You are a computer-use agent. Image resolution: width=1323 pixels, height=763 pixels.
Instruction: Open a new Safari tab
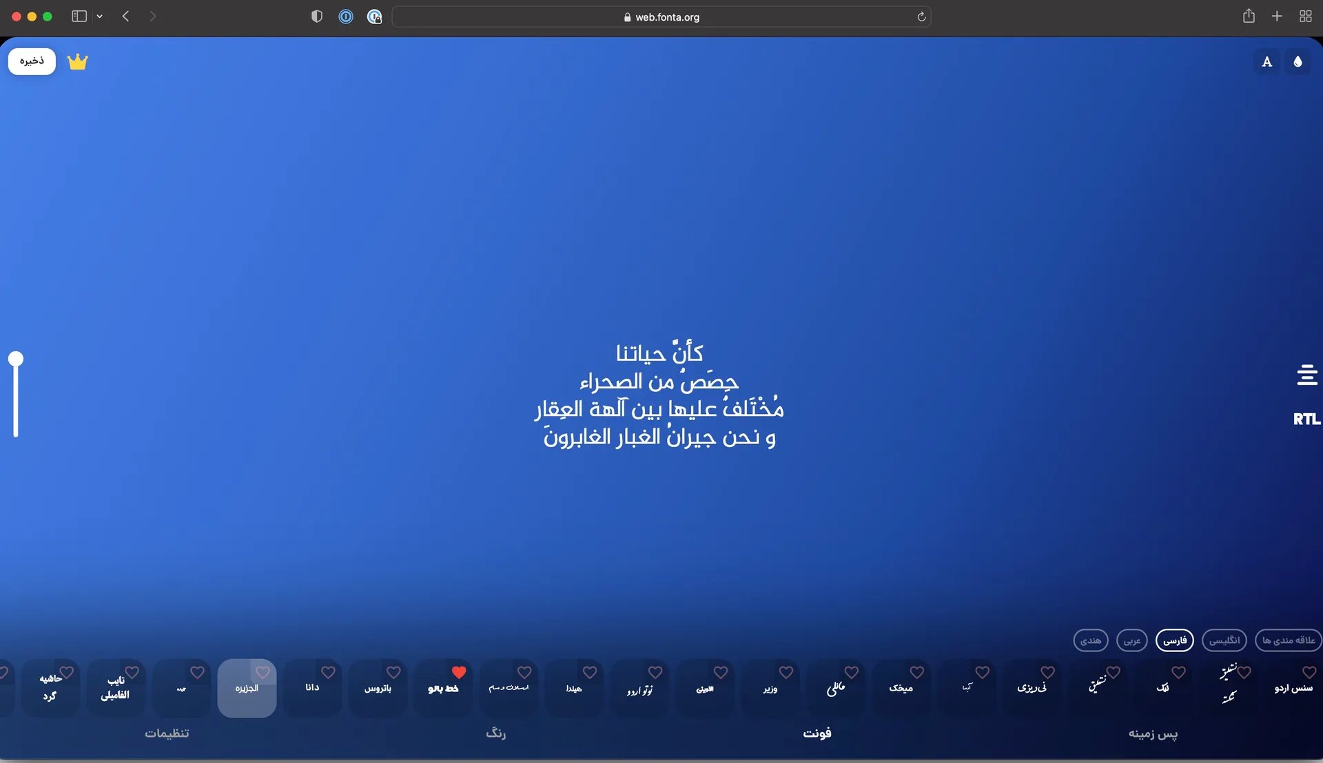(1277, 17)
